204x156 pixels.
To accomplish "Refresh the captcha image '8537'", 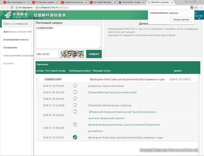I will (x=72, y=54).
